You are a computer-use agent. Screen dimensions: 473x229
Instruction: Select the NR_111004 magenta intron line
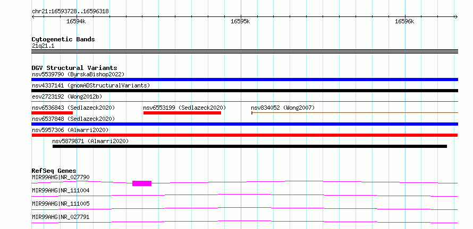(x=244, y=196)
